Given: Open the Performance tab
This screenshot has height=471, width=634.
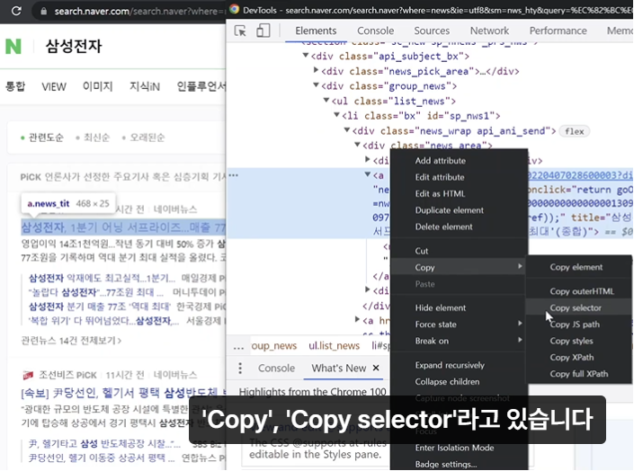Looking at the screenshot, I should click(x=558, y=31).
